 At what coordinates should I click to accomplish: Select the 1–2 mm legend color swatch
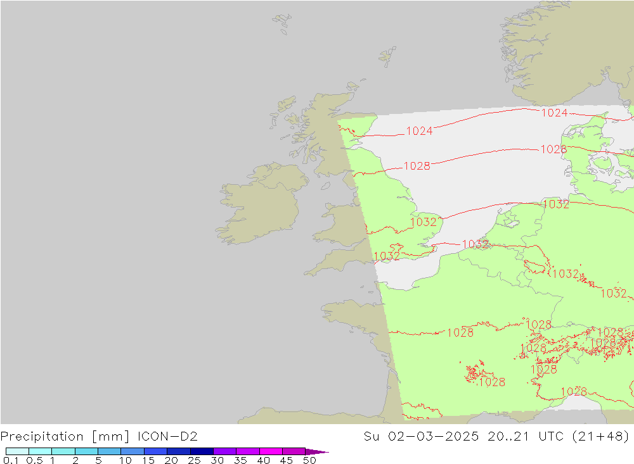[x=63, y=451]
